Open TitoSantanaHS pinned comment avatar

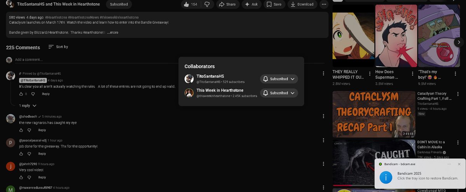pos(10,76)
